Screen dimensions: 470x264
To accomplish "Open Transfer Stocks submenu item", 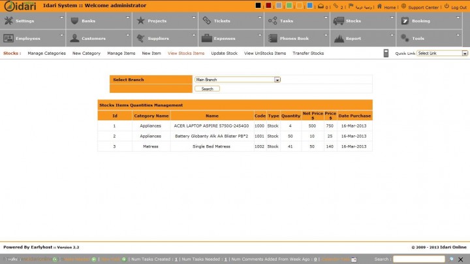I will click(x=308, y=53).
